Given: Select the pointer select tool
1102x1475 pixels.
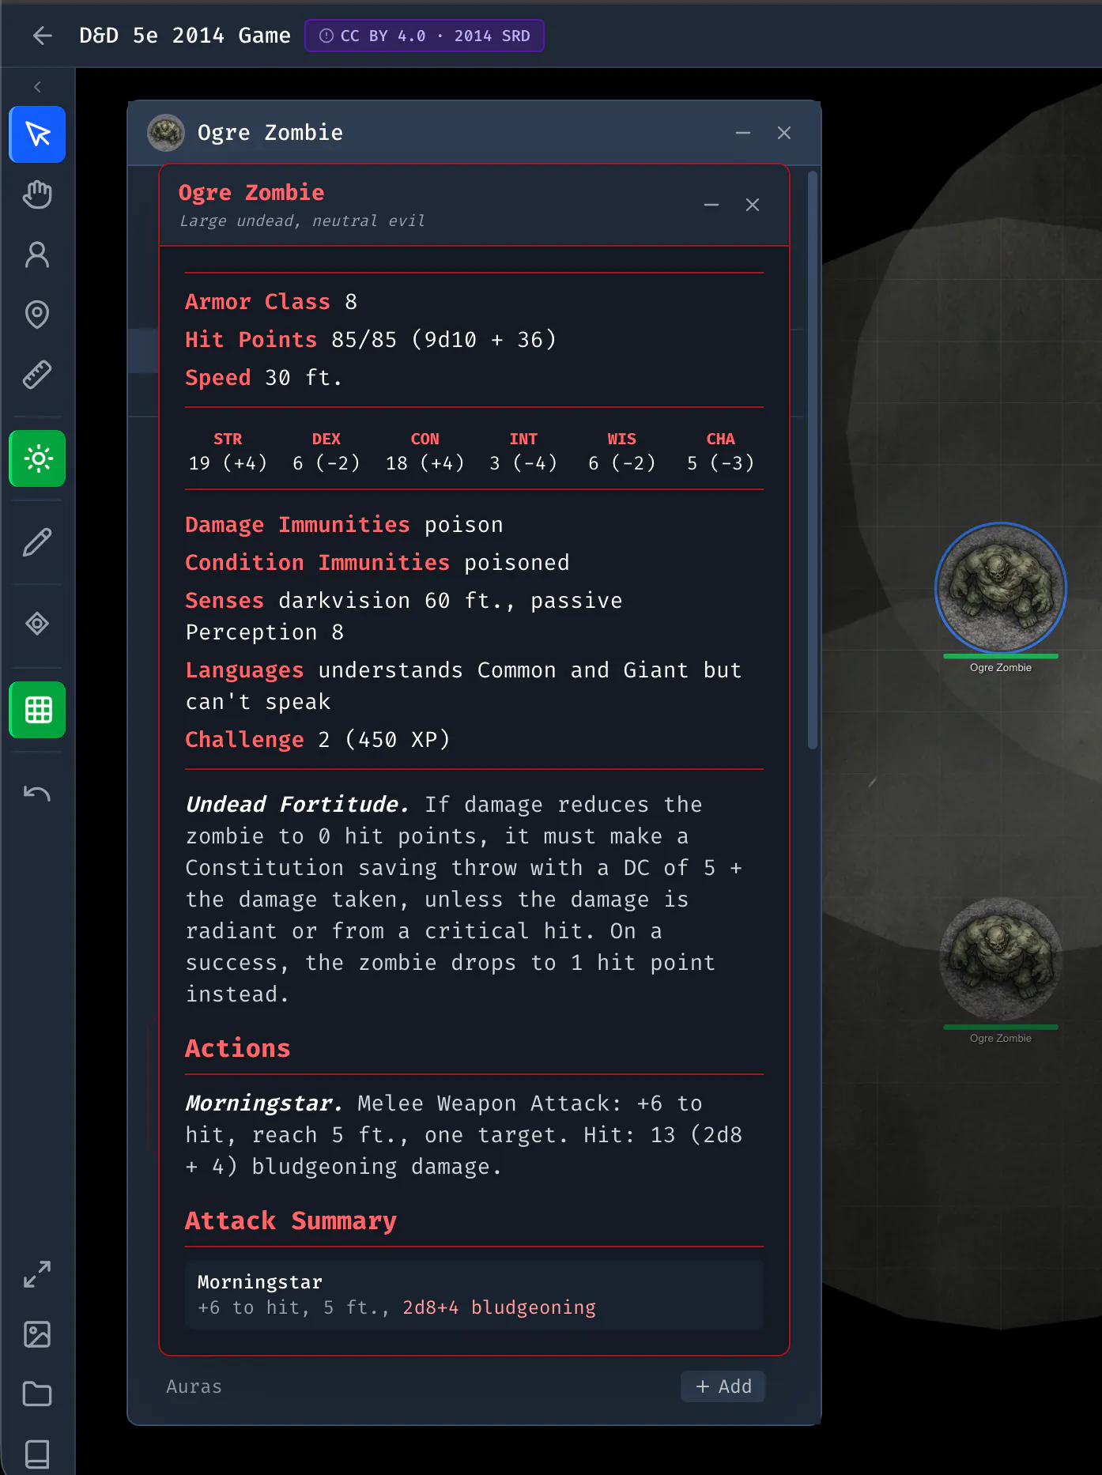Looking at the screenshot, I should pyautogui.click(x=37, y=134).
